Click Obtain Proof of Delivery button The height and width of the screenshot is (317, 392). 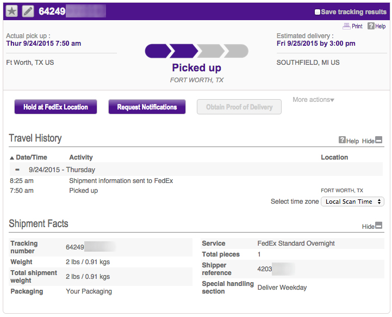coord(239,107)
